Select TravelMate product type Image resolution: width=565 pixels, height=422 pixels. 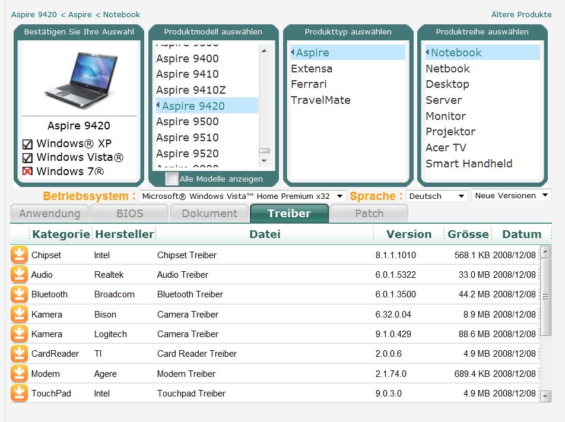point(320,100)
